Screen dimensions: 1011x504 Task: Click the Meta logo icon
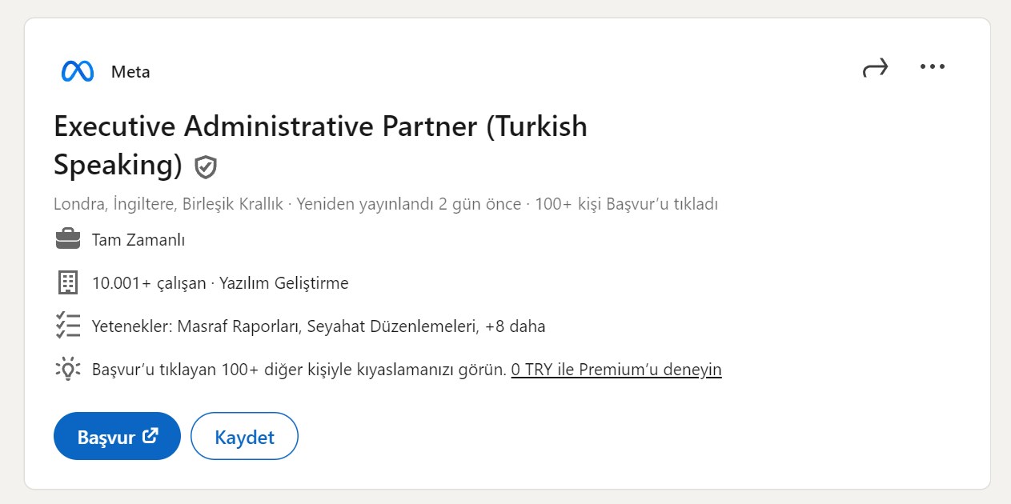(78, 71)
